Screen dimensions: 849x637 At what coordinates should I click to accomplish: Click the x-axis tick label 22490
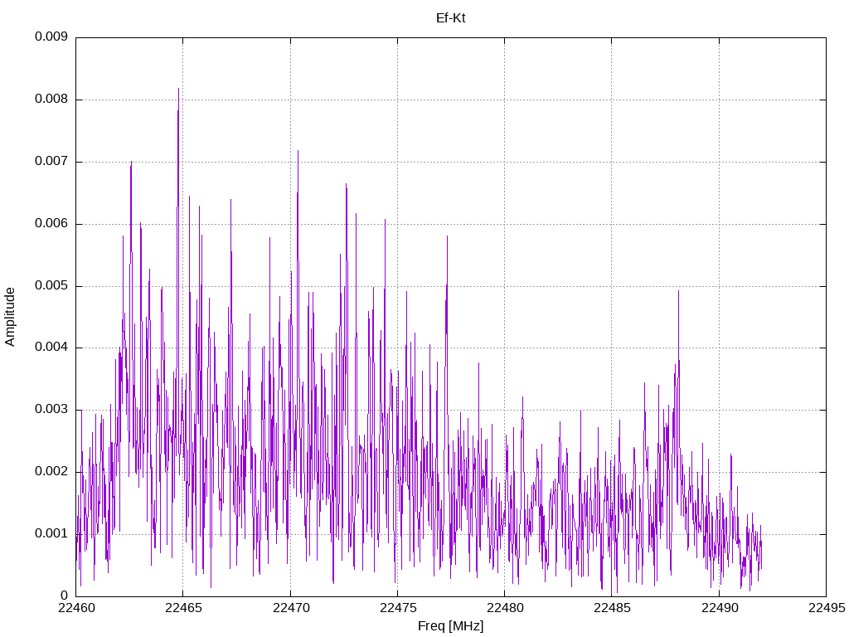(x=719, y=608)
